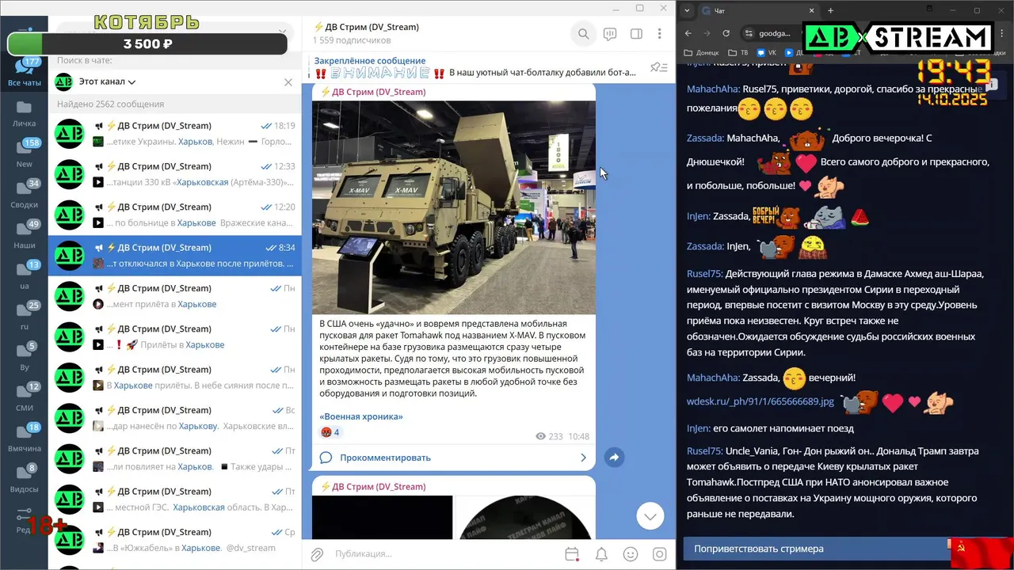Close the 'Чат' browser tab
Image resolution: width=1014 pixels, height=570 pixels.
click(811, 10)
